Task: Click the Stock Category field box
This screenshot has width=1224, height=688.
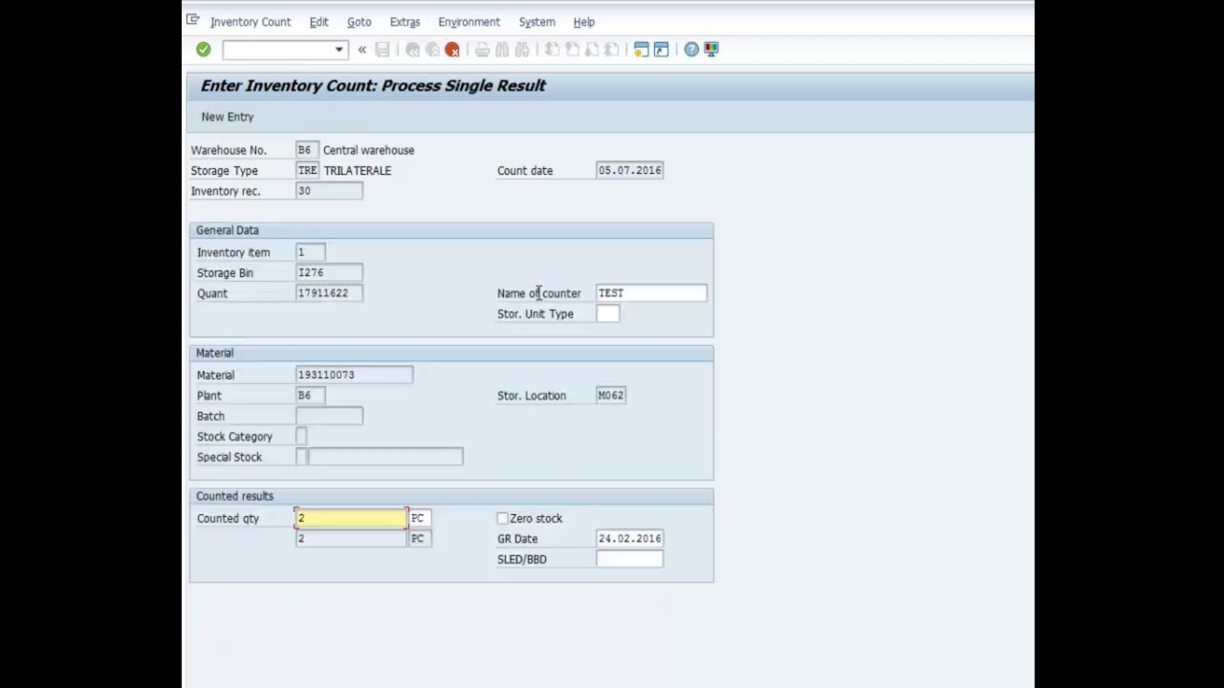Action: pos(301,437)
